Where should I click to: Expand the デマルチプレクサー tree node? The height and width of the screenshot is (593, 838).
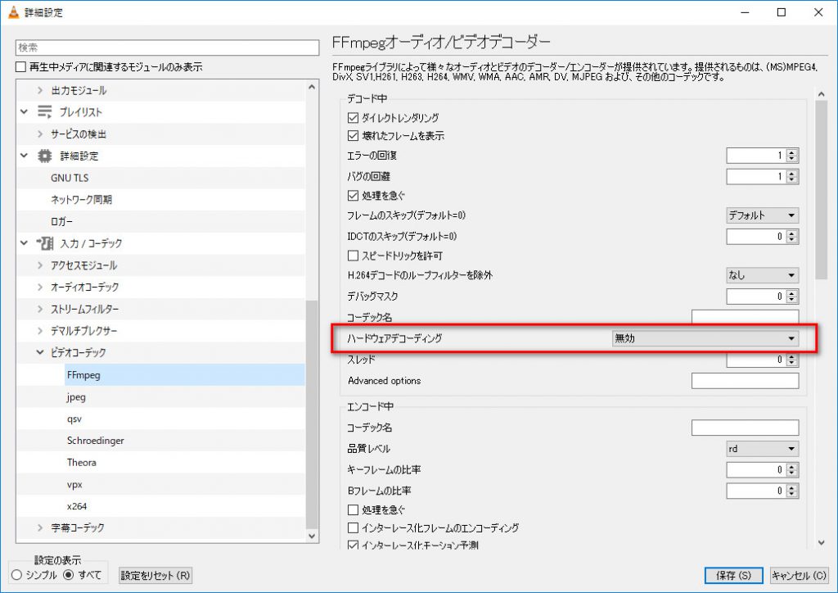pyautogui.click(x=40, y=331)
